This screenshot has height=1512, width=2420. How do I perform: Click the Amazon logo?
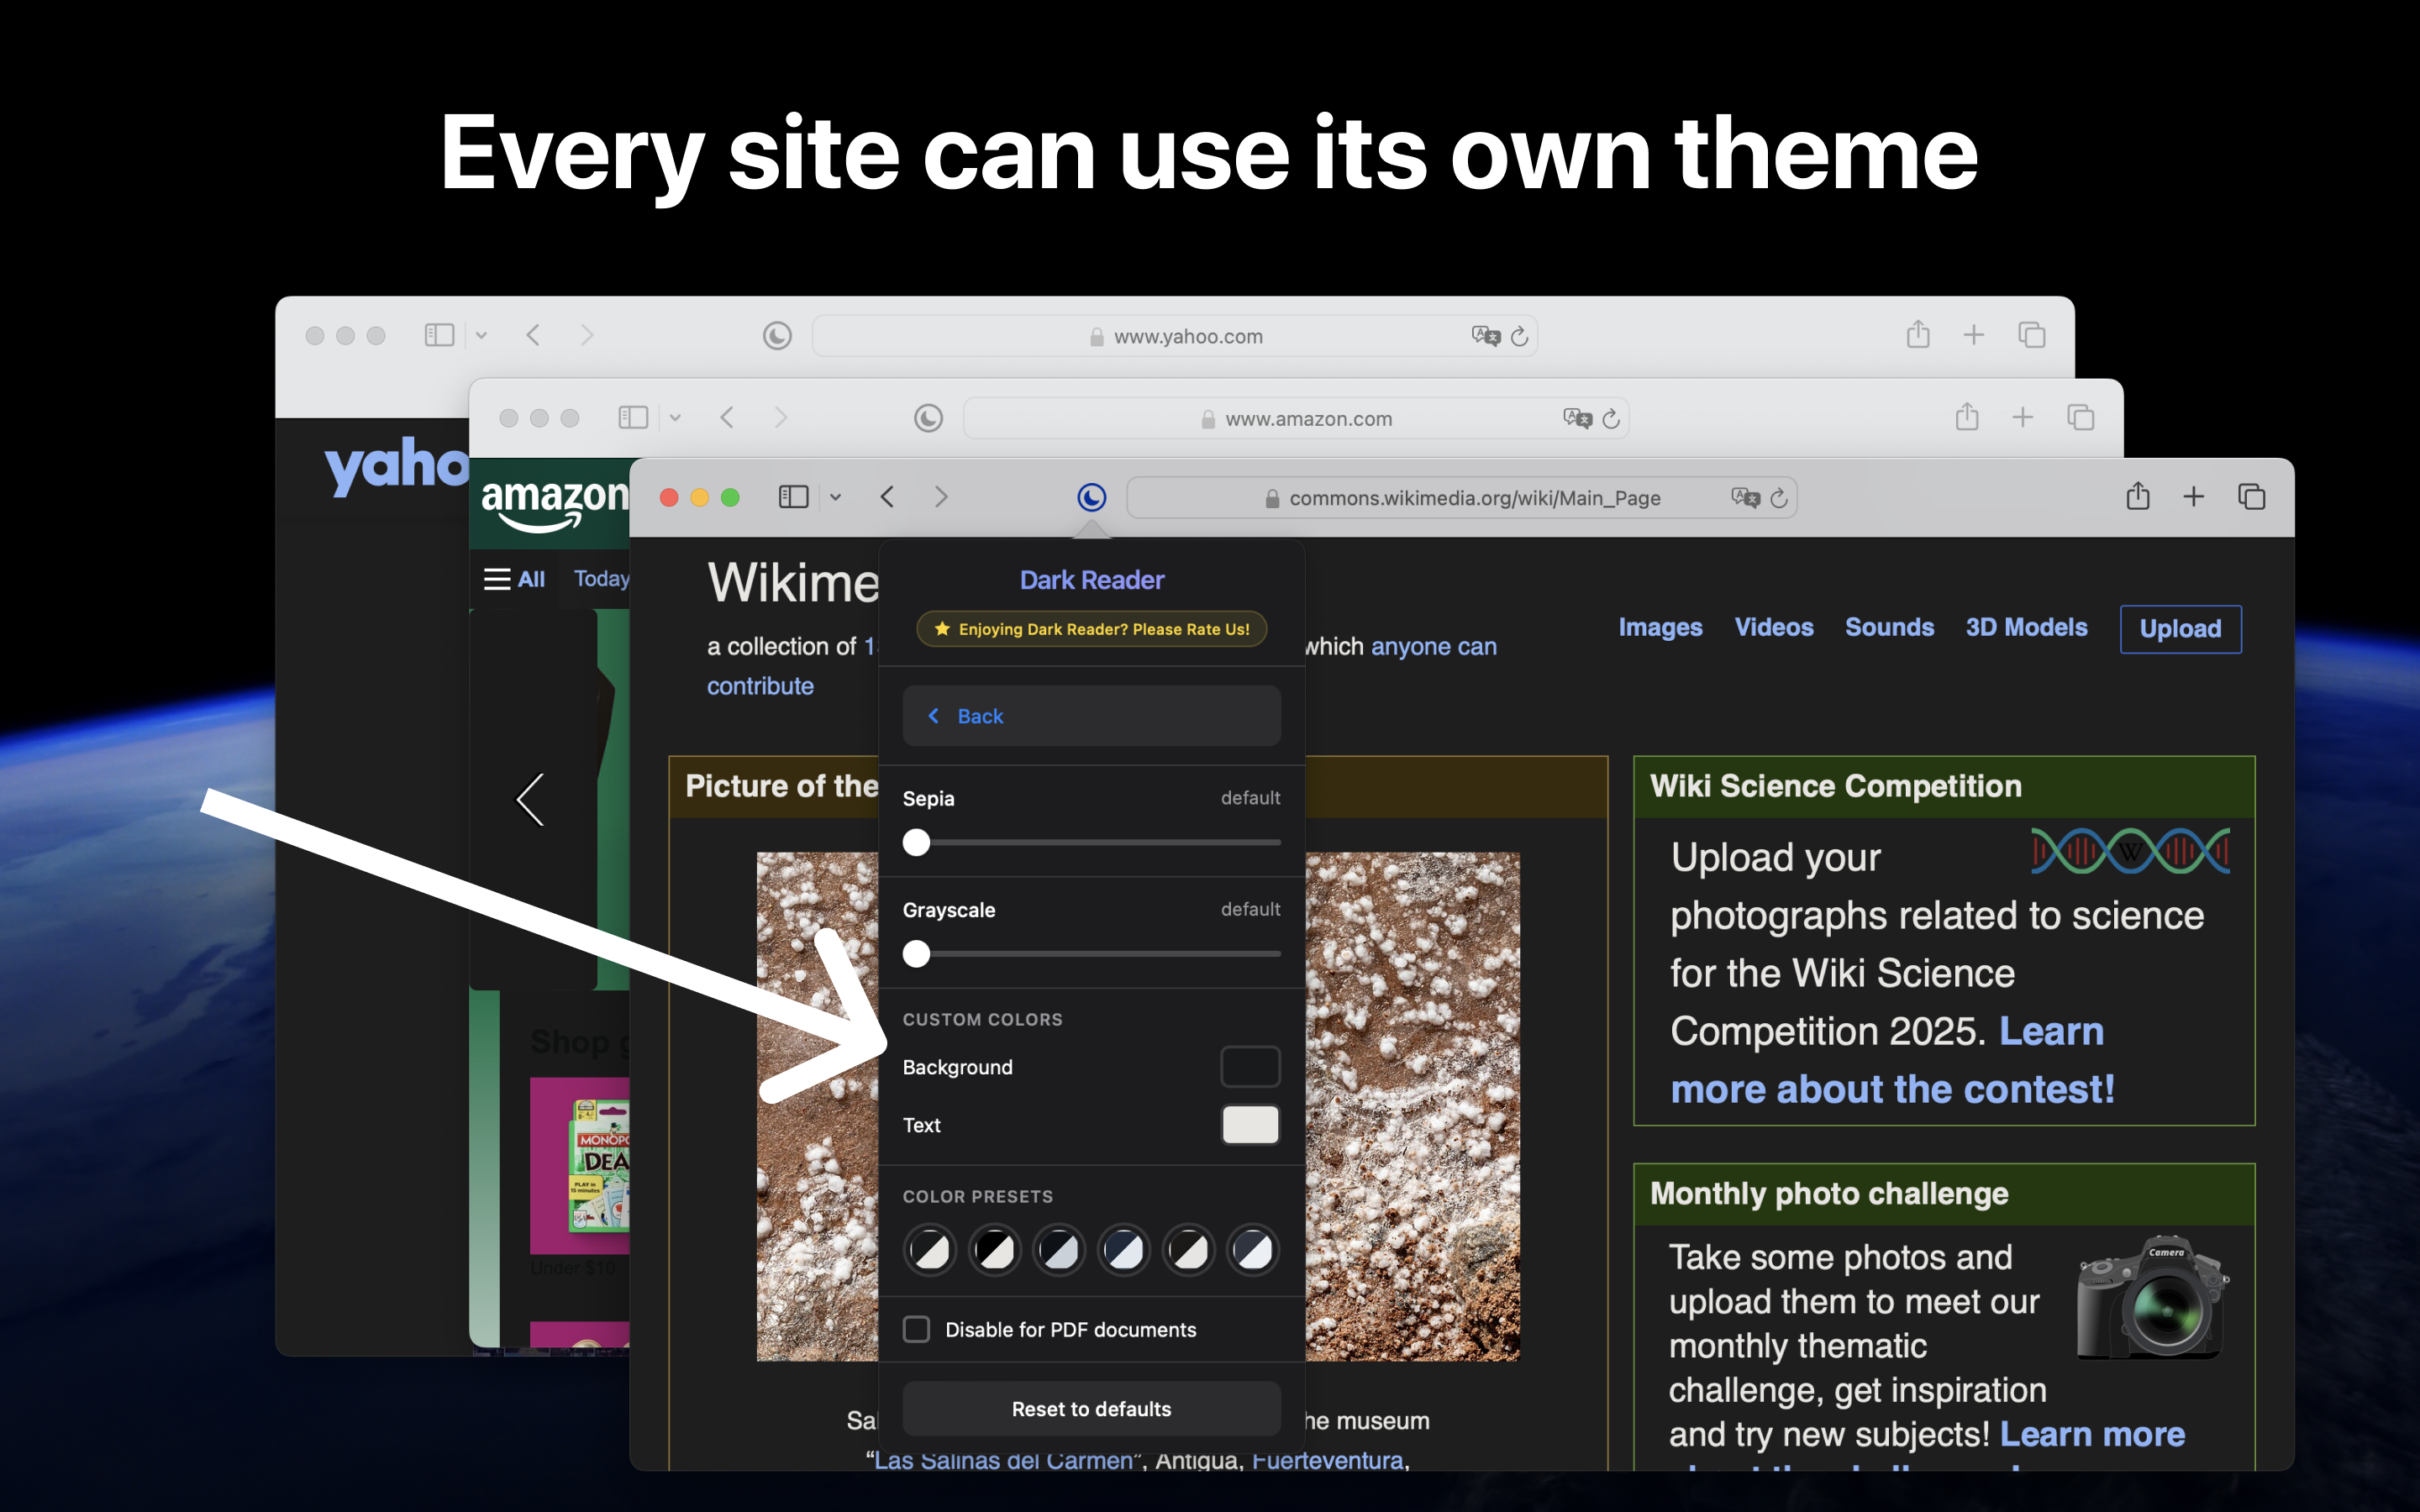pos(554,504)
